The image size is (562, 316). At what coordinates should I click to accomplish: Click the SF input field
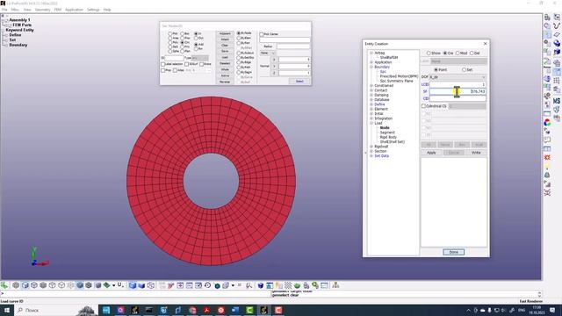tap(458, 91)
